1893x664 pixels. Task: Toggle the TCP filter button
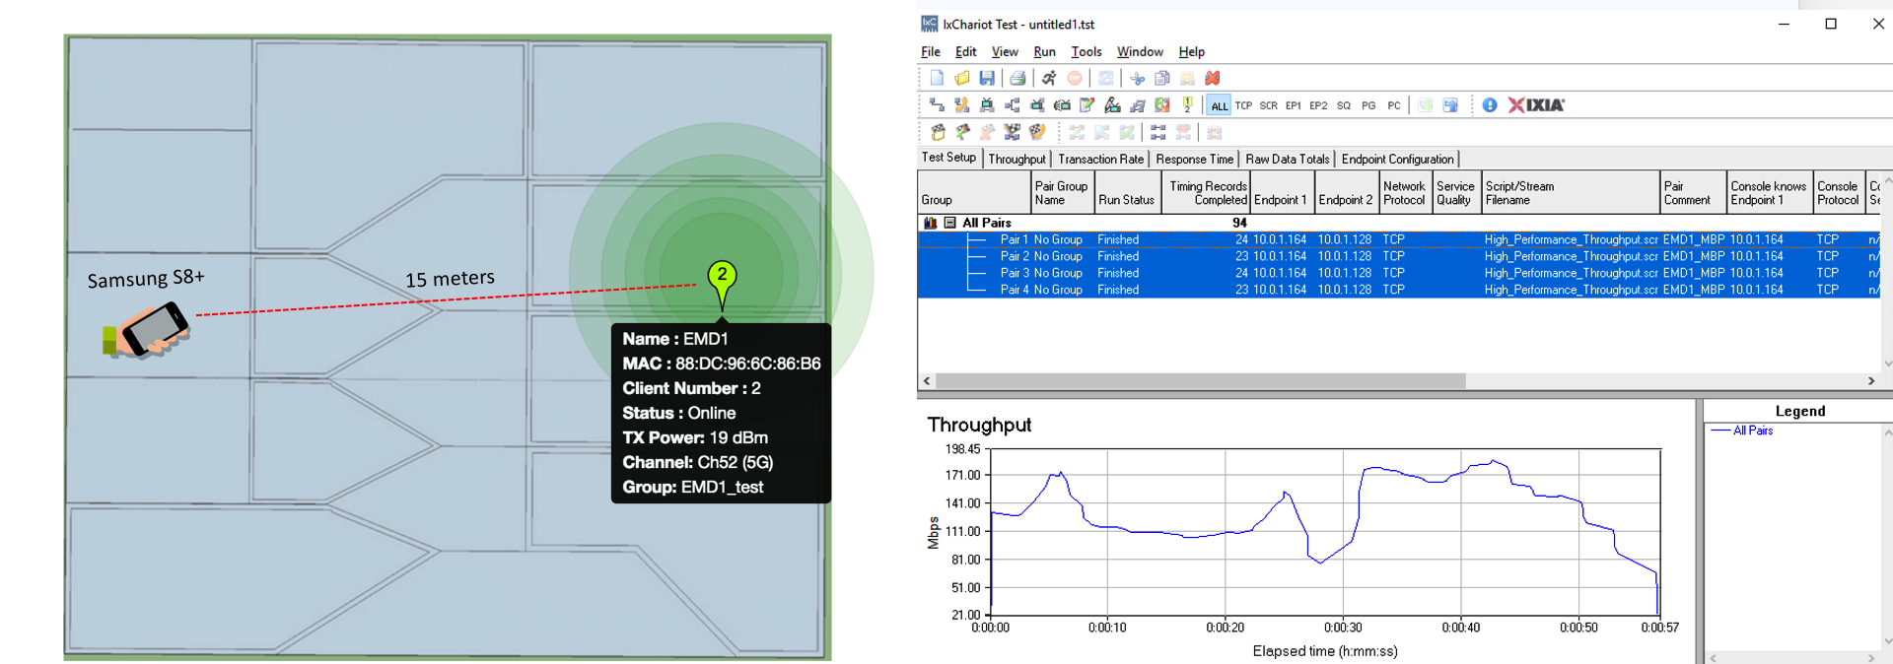(x=1244, y=105)
